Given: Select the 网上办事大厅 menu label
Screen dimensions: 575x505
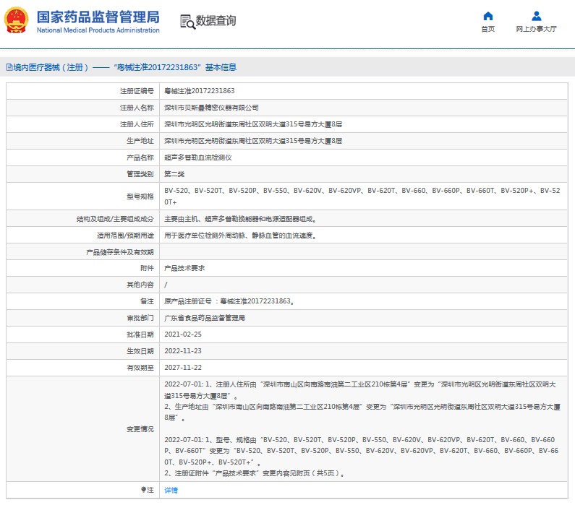Looking at the screenshot, I should point(536,30).
